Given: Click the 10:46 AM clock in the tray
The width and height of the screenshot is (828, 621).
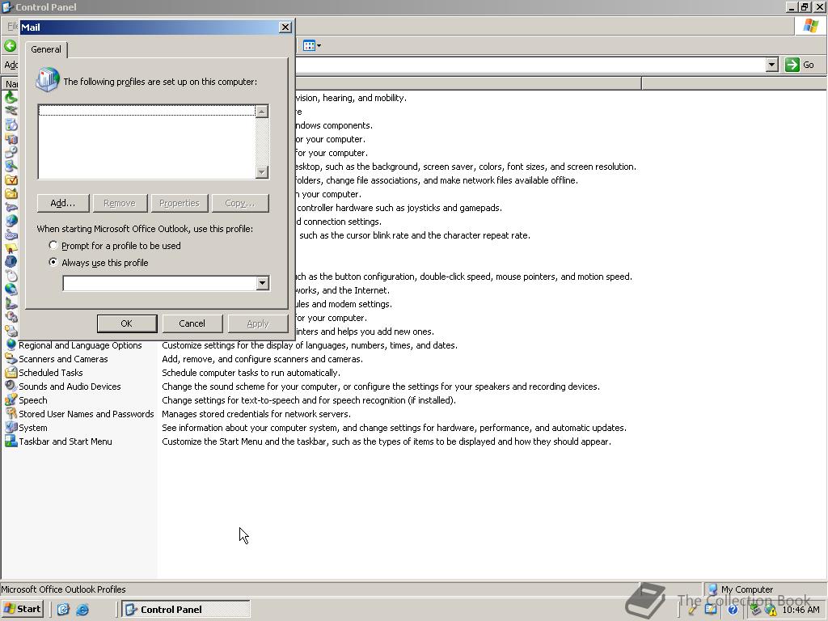Looking at the screenshot, I should [801, 610].
